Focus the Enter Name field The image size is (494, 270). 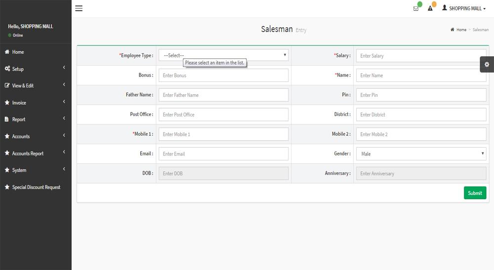[x=421, y=75]
